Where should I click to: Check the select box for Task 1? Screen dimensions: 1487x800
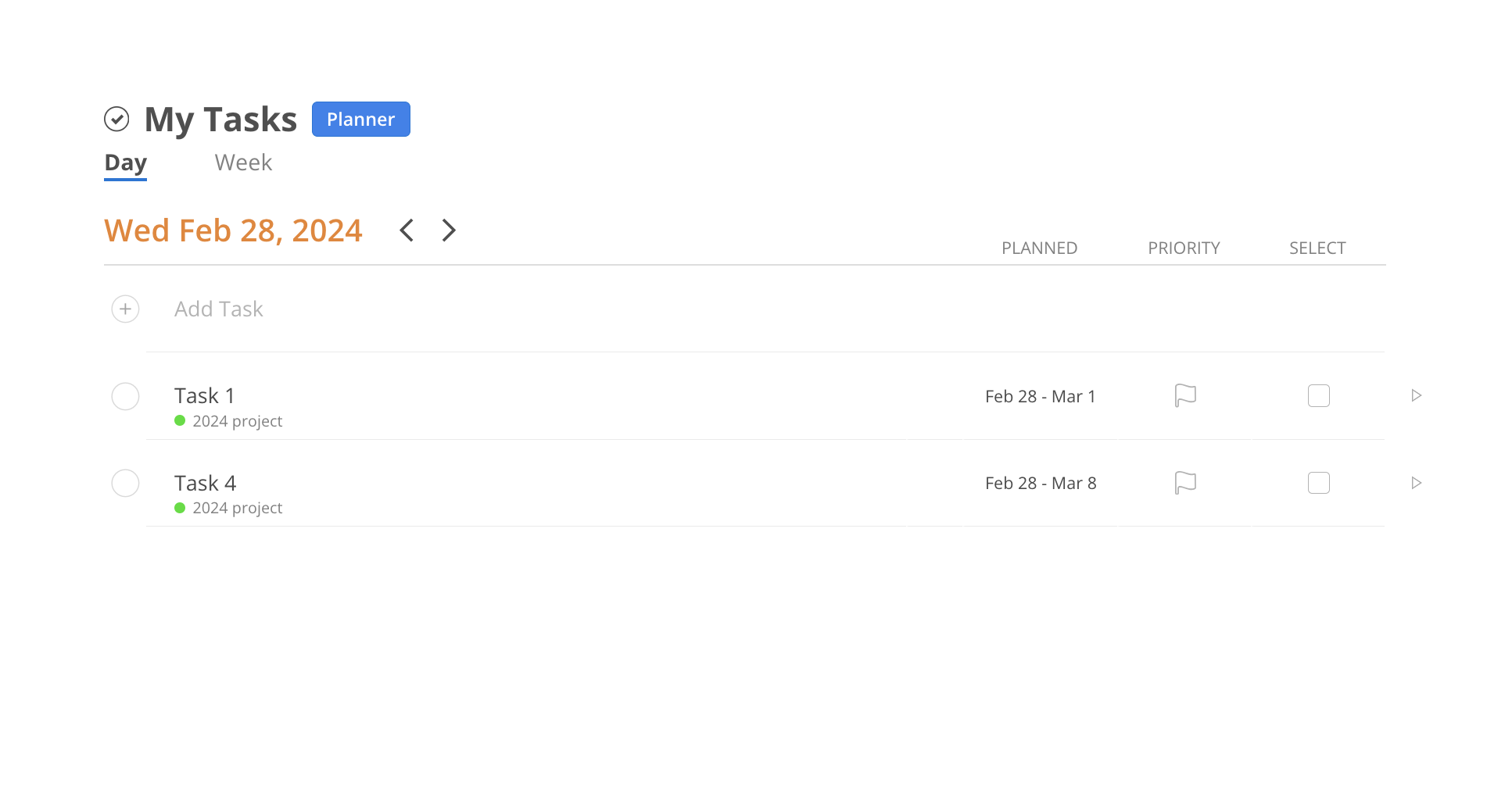click(x=1319, y=395)
